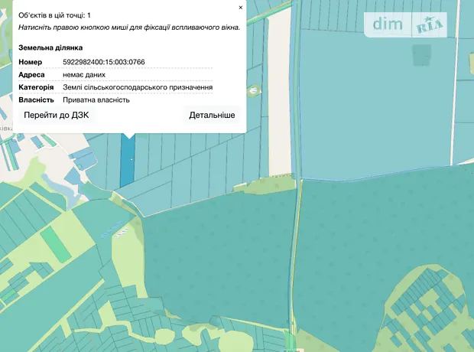Click the pale beige strip beside popup
Image resolution: width=474 pixels, height=352 pixels.
click(280, 92)
